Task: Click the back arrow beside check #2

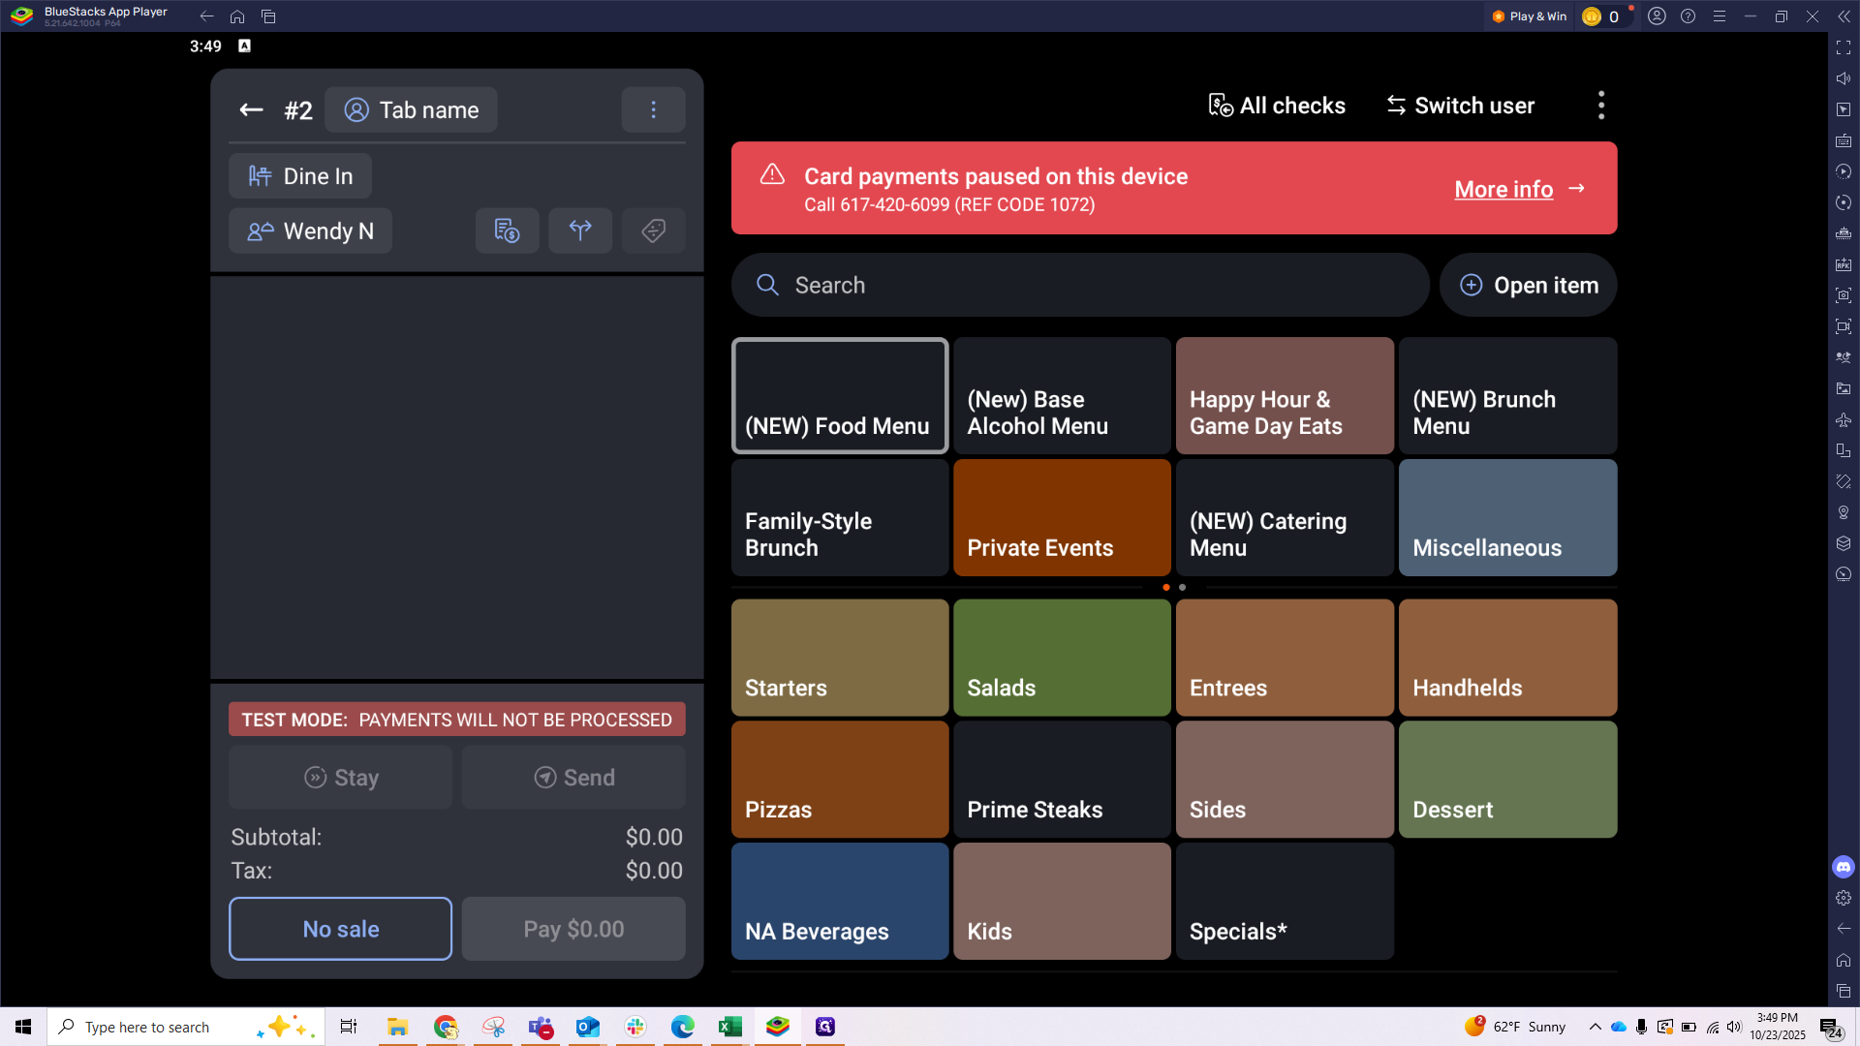Action: 251,110
